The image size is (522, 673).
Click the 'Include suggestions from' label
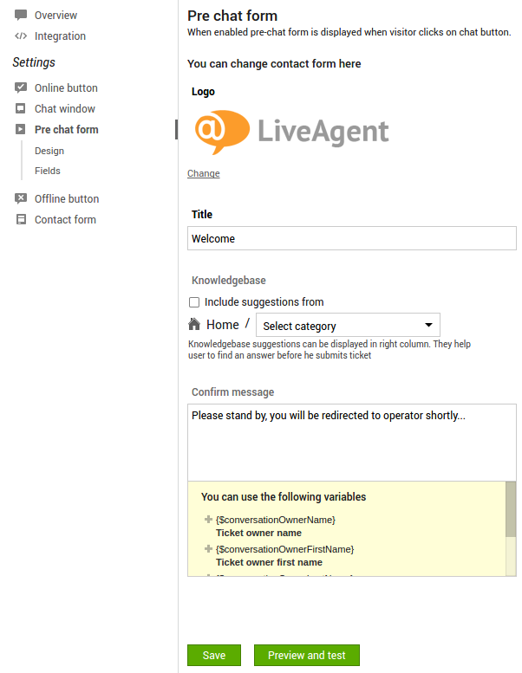point(264,302)
